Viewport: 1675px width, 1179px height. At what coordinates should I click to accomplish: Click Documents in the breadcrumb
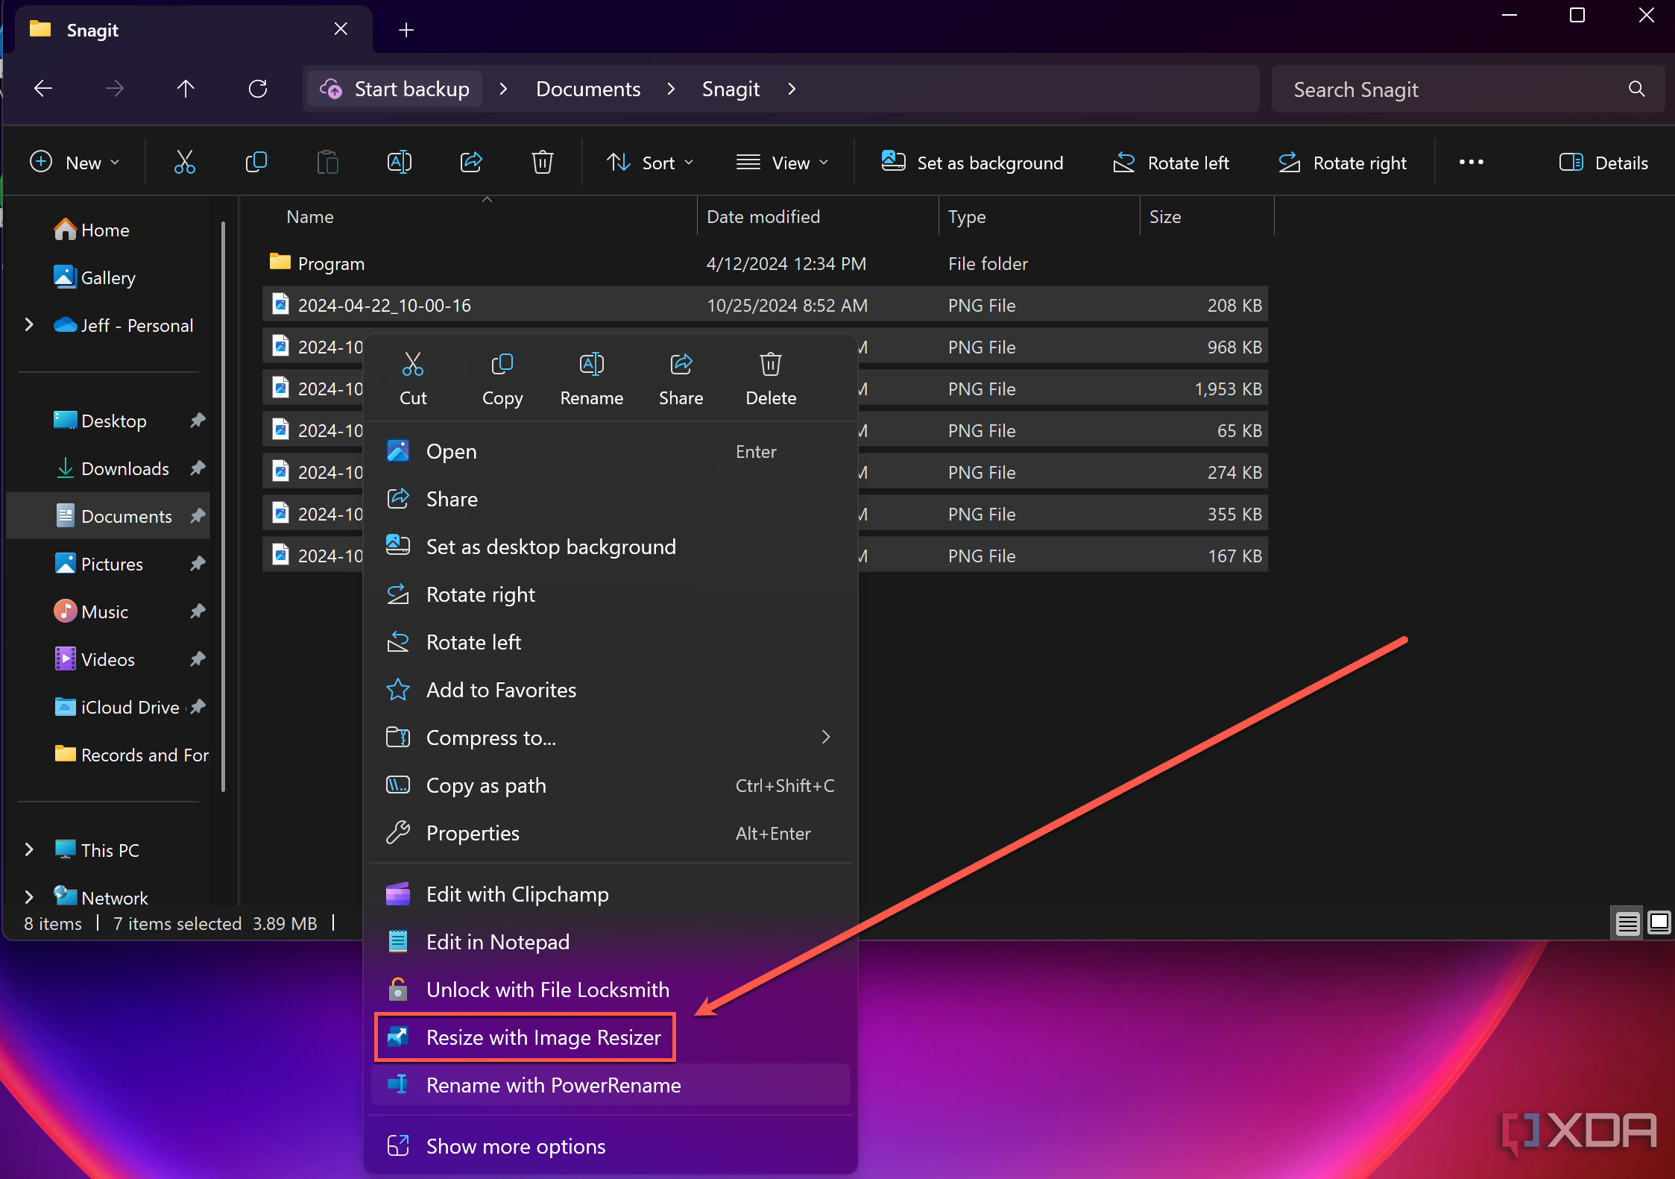click(588, 89)
